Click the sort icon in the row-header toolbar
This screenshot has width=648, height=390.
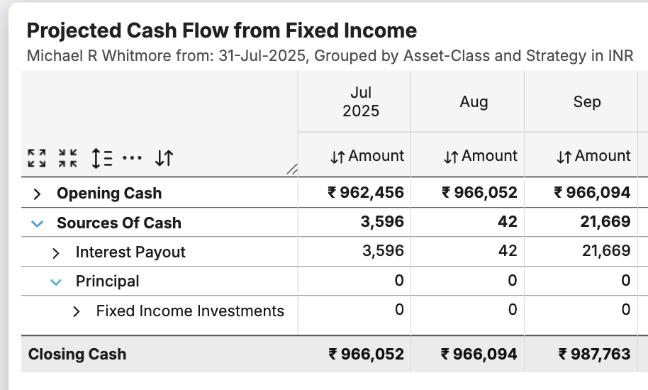164,158
